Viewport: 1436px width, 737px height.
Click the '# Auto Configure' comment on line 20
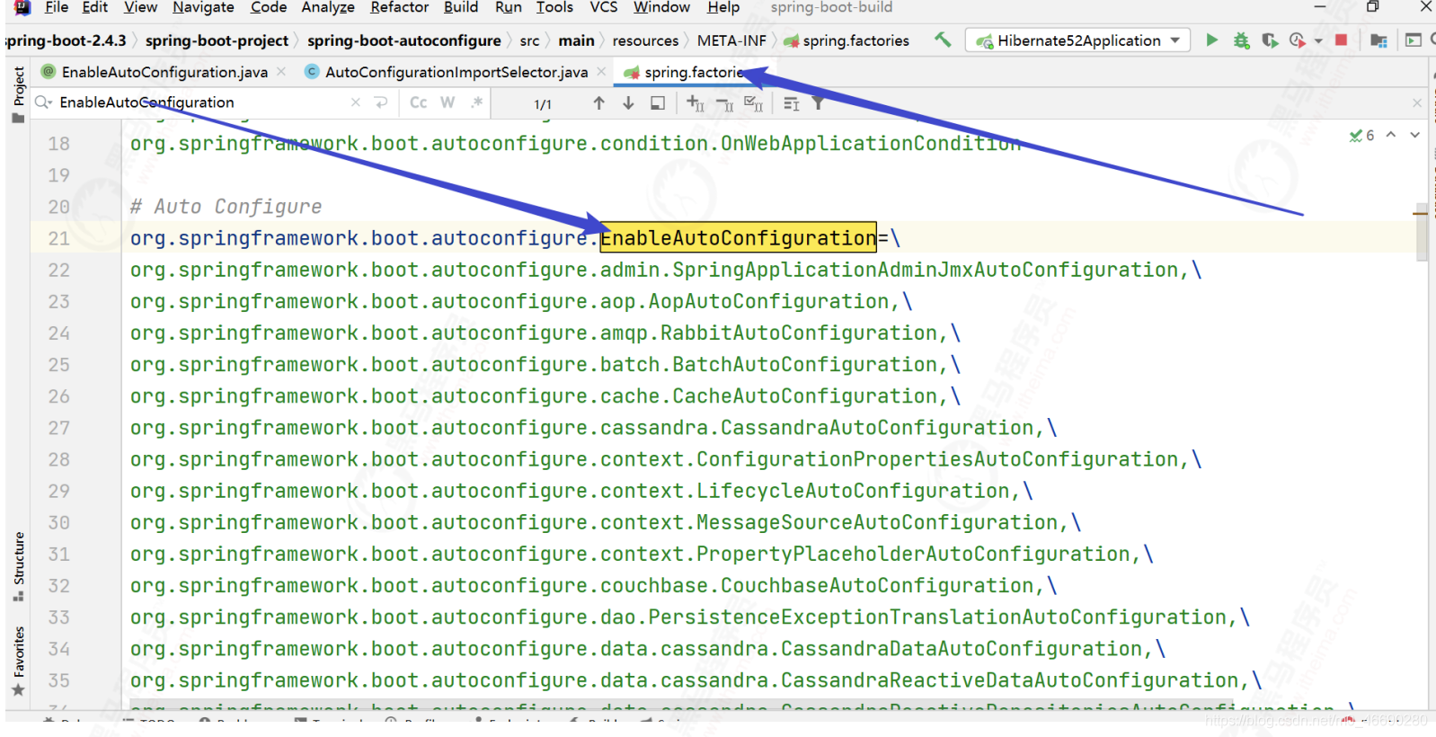tap(226, 207)
